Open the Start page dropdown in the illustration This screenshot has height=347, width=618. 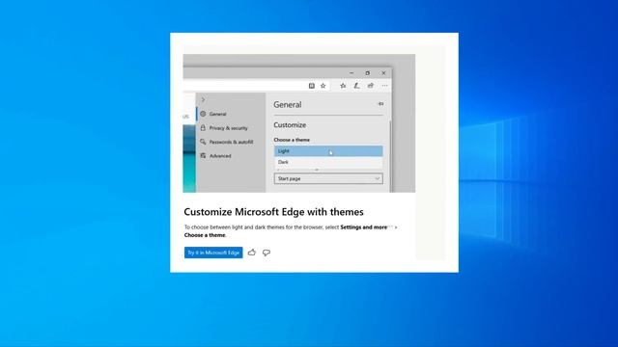point(328,178)
